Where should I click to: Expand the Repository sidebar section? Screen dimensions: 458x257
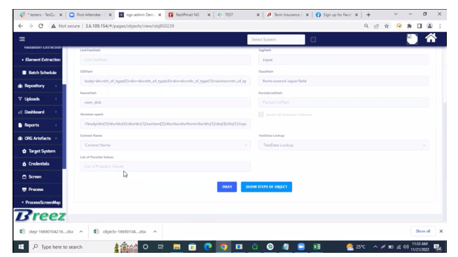pyautogui.click(x=38, y=85)
